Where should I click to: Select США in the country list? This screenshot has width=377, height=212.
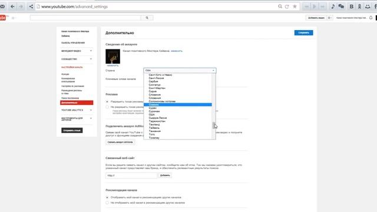[178, 115]
